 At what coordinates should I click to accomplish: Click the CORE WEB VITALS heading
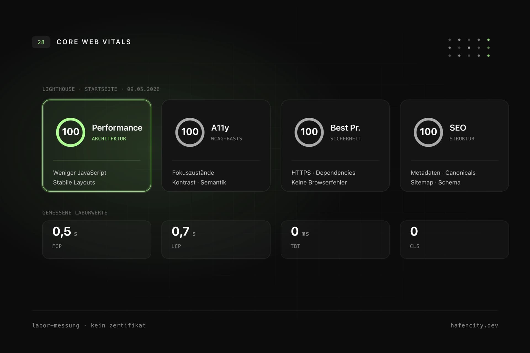coord(94,42)
